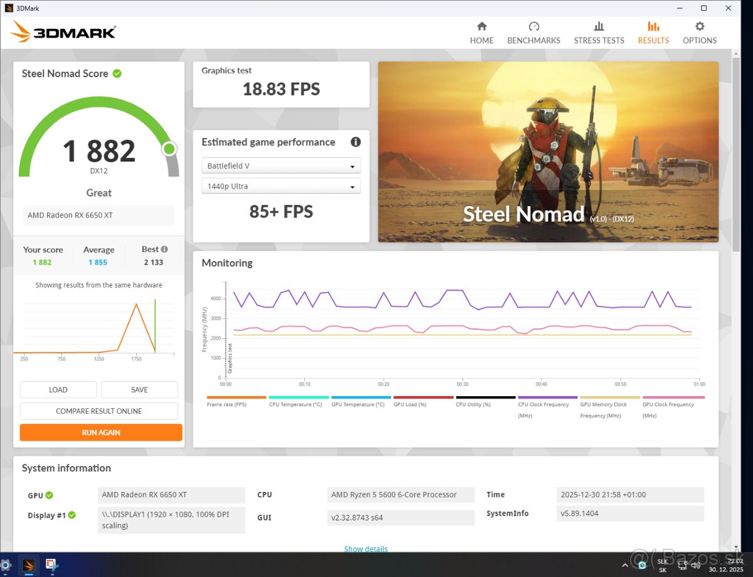Click the speaker icon in the system tray

coord(695,565)
